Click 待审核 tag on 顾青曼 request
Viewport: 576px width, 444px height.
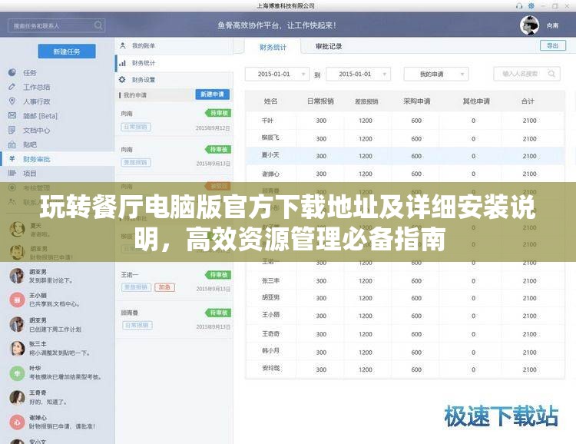pyautogui.click(x=218, y=313)
